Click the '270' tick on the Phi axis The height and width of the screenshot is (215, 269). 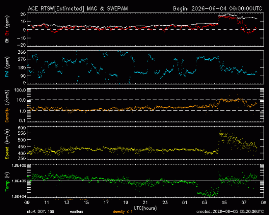click(22, 59)
